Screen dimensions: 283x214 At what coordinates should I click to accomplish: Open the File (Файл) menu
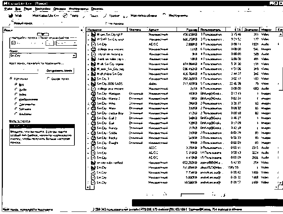(x=8, y=9)
